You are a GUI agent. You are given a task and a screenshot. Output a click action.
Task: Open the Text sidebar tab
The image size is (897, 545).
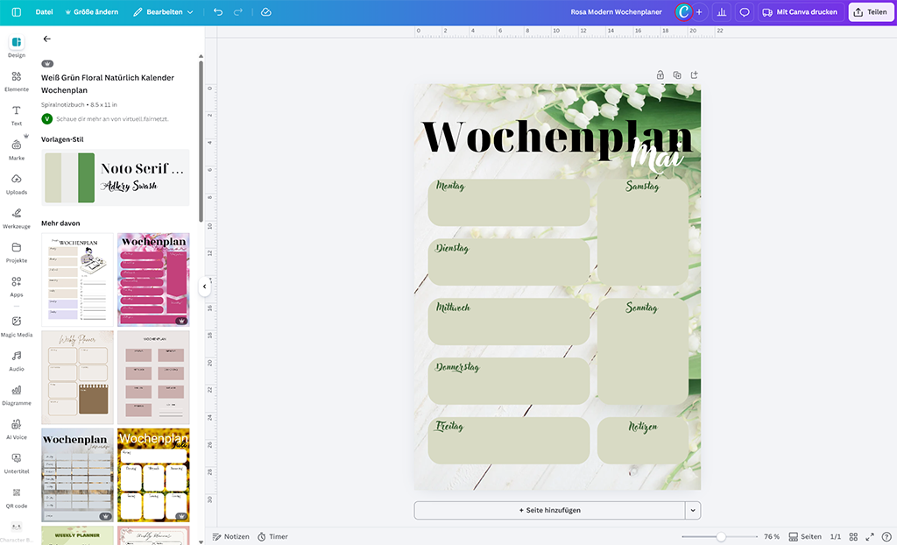point(17,115)
